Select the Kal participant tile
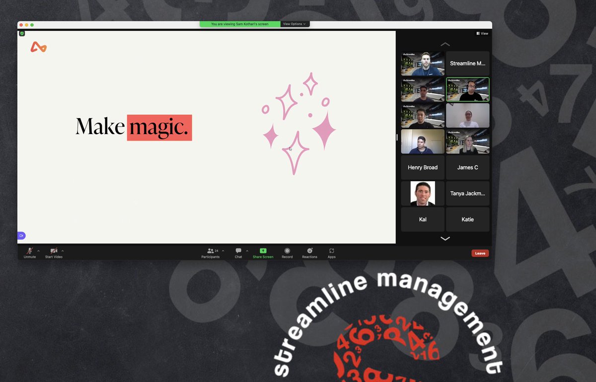Image resolution: width=596 pixels, height=382 pixels. pyautogui.click(x=423, y=219)
